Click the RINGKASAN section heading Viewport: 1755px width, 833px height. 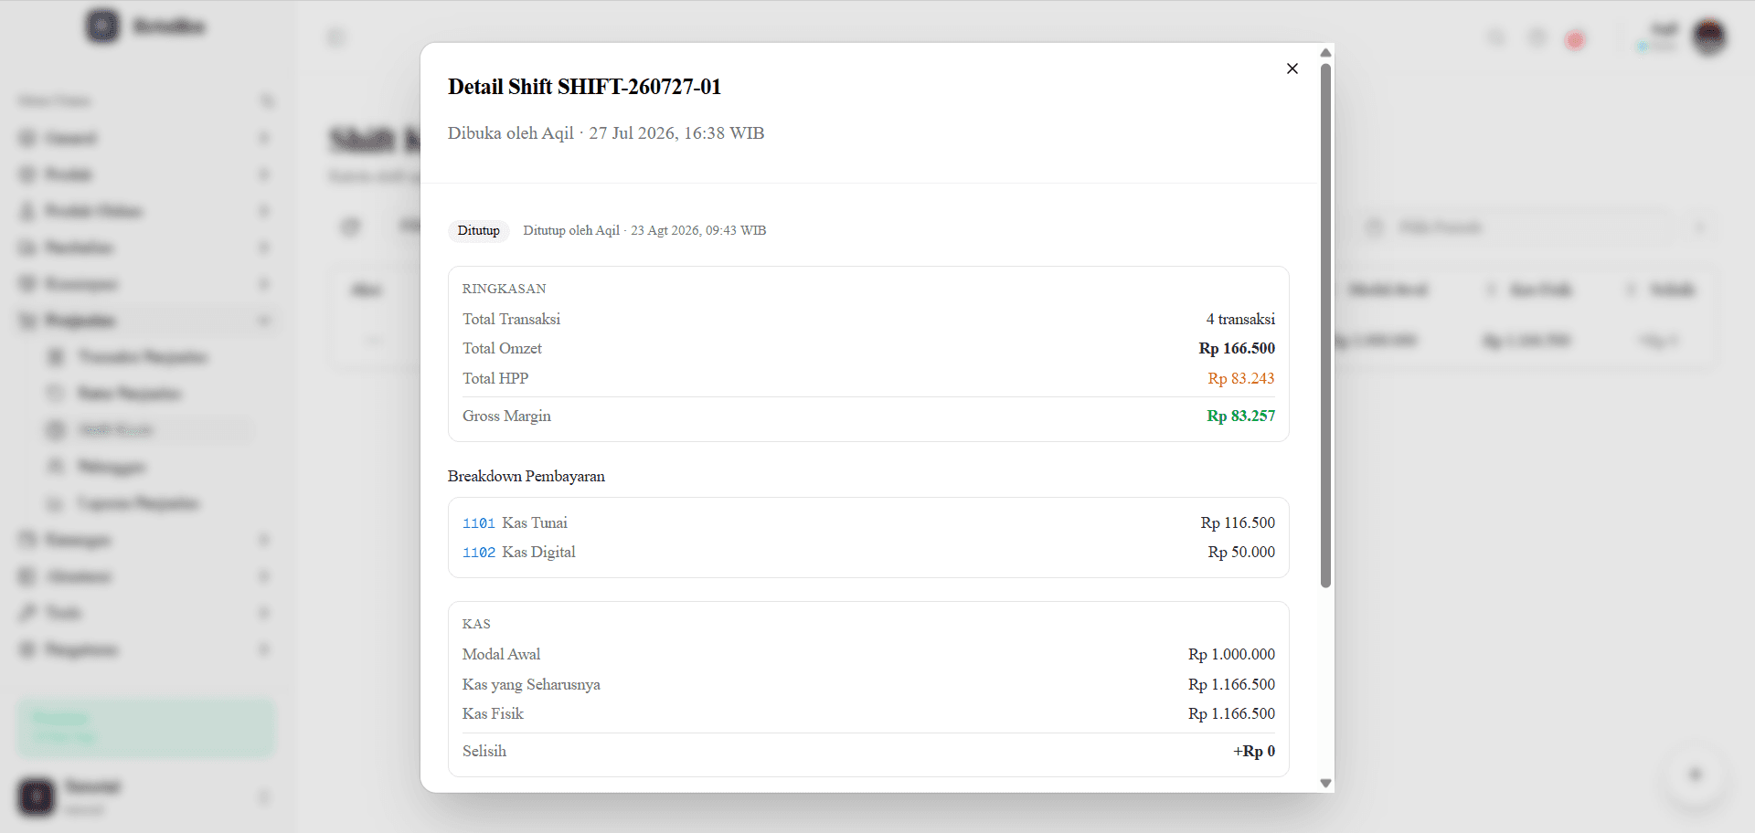(x=504, y=289)
